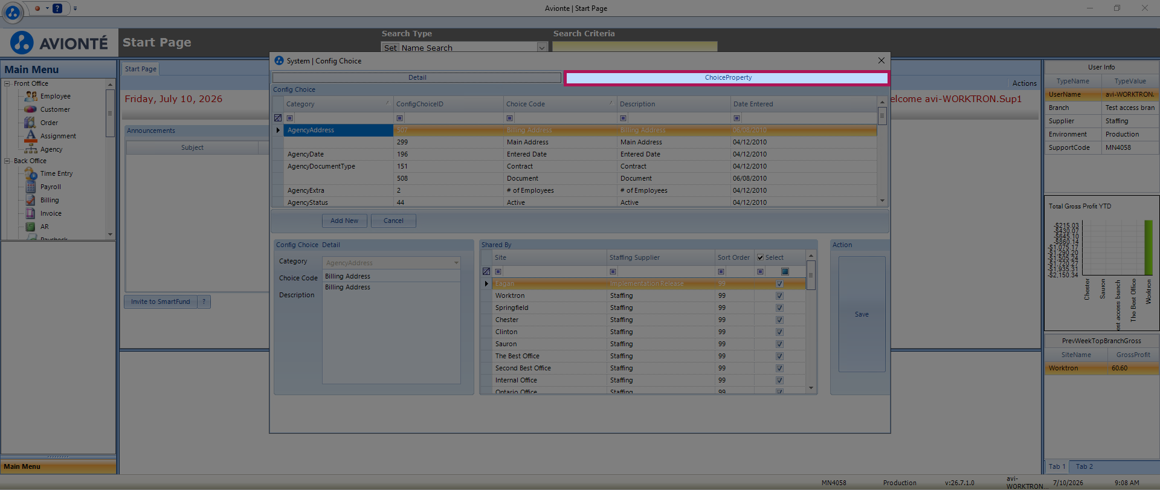This screenshot has width=1160, height=490.
Task: Click the Search Criteria input field
Action: (635, 47)
